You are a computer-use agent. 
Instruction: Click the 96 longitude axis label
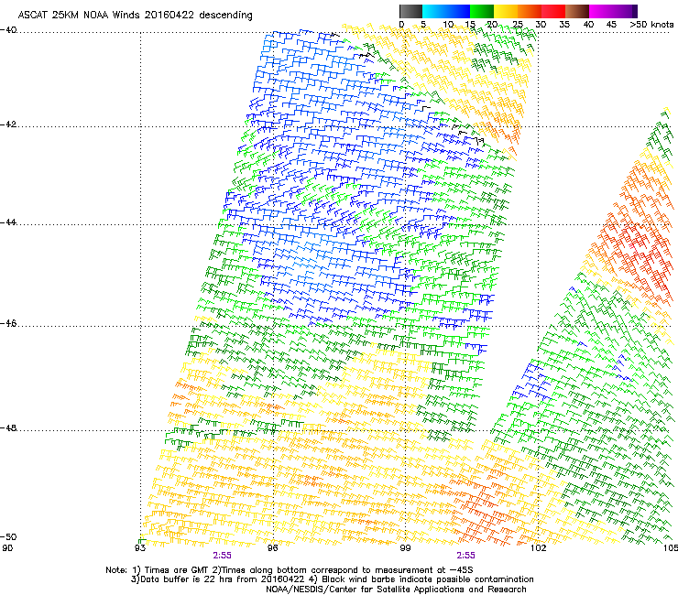(273, 548)
